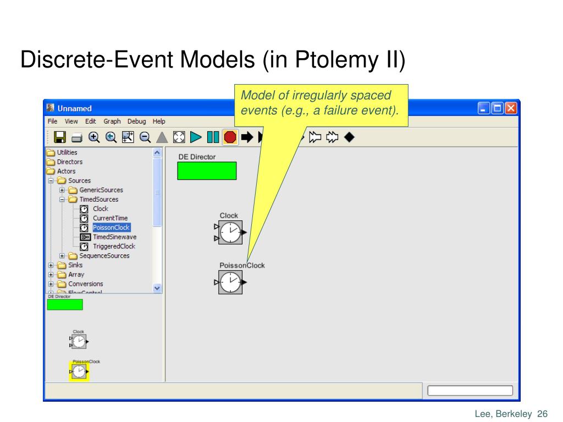Click the black arrow input port icon
This screenshot has width=563, height=422.
(x=247, y=137)
